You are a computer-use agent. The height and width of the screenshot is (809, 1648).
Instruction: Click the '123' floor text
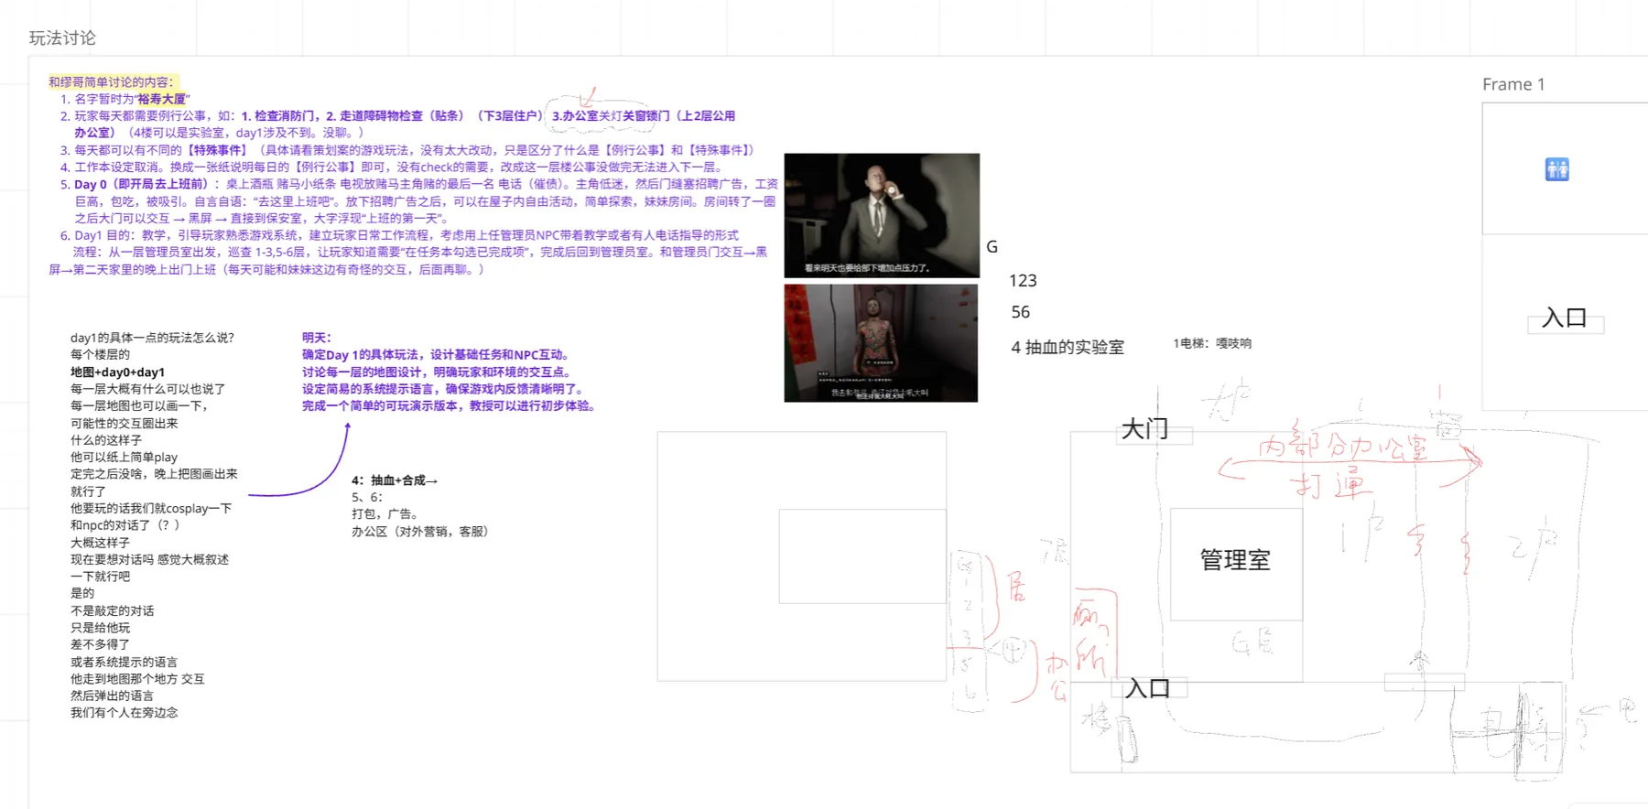1023,281
